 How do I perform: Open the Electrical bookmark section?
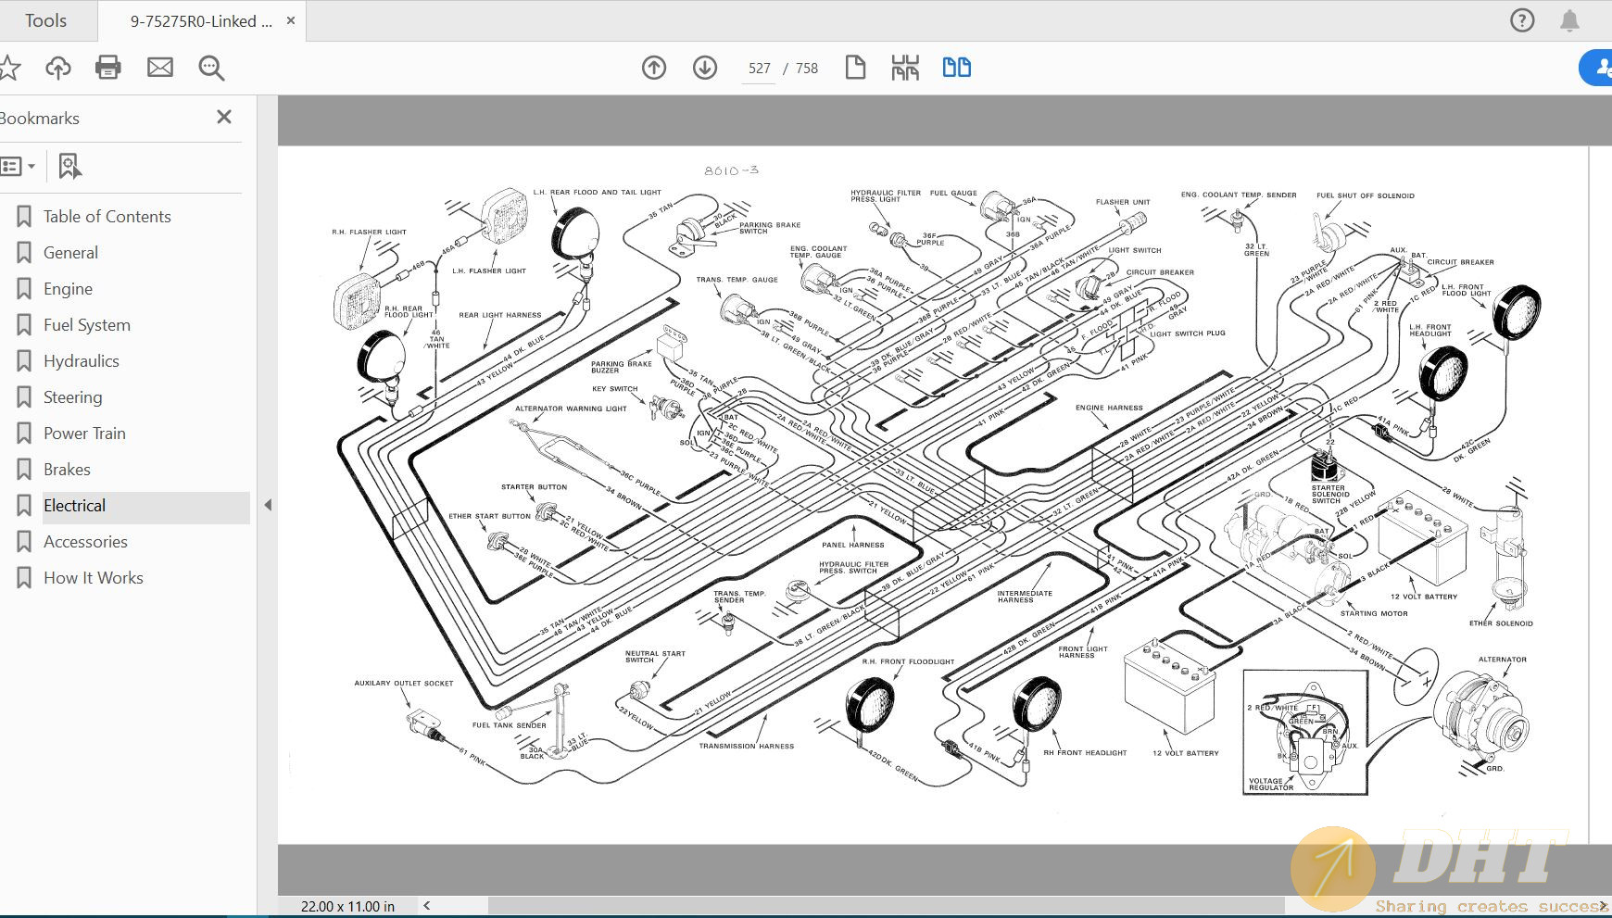point(74,505)
